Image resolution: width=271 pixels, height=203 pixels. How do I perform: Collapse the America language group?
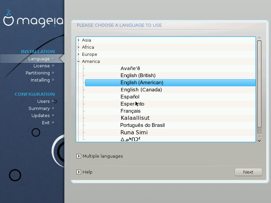(79, 62)
